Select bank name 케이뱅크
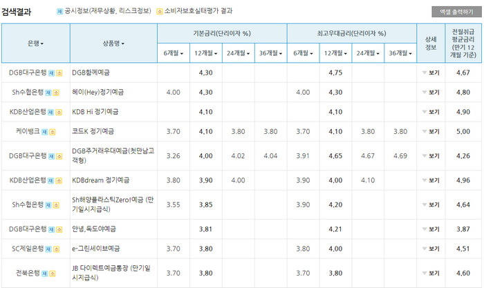The width and height of the screenshot is (484, 288). (x=28, y=131)
